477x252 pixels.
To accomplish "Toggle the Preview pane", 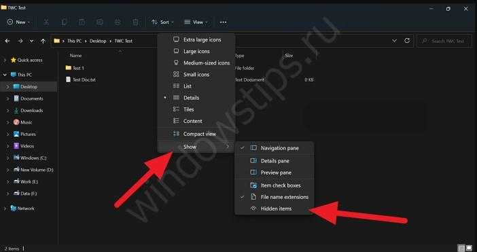I will pyautogui.click(x=274, y=173).
